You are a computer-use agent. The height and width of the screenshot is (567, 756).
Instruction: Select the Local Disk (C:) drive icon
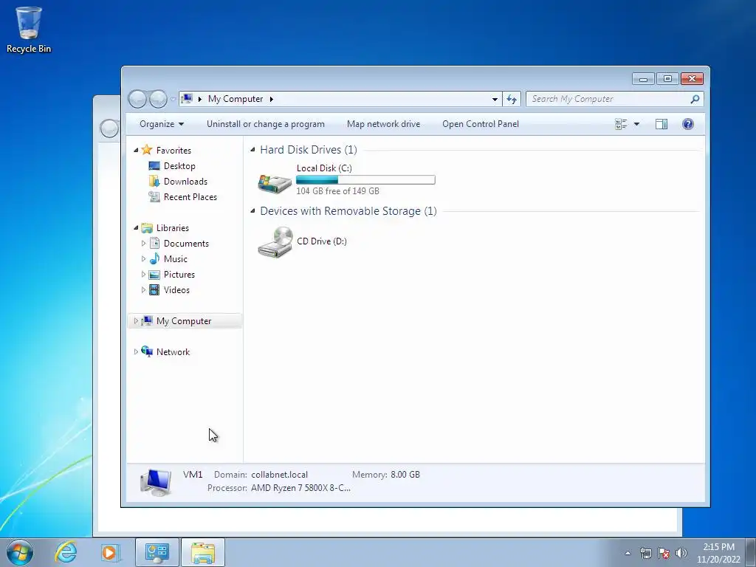(275, 183)
